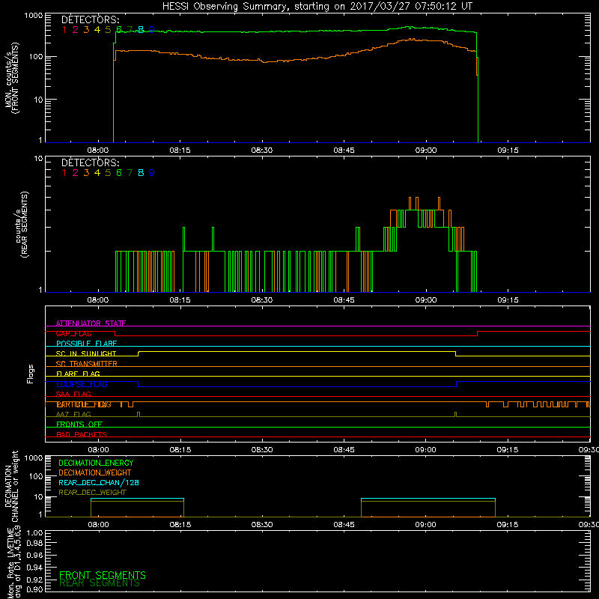Screen dimensions: 599x599
Task: Click blue detector '9' in rear segments legend
Action: [x=152, y=173]
